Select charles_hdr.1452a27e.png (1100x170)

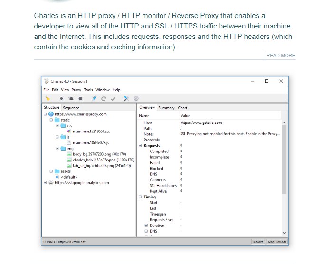104,160
